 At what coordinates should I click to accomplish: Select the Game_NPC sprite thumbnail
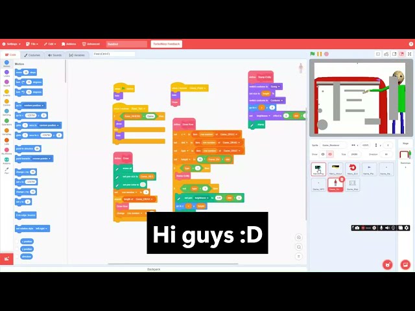coord(318,185)
